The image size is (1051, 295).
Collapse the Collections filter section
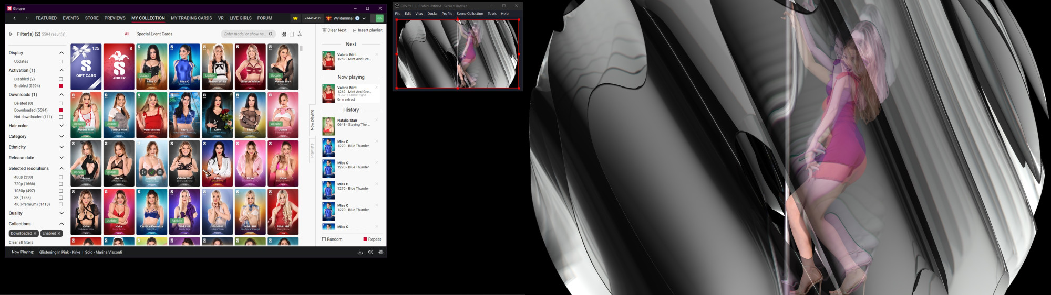tap(61, 224)
